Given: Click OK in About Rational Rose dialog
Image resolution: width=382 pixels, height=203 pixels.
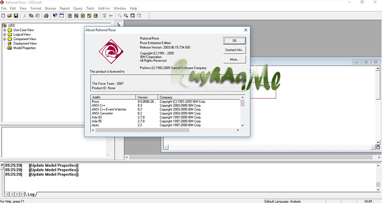Looking at the screenshot, I should pos(235,41).
